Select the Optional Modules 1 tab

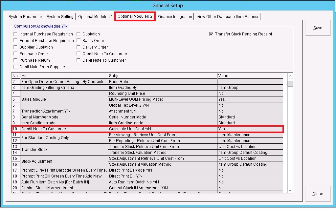(95, 17)
